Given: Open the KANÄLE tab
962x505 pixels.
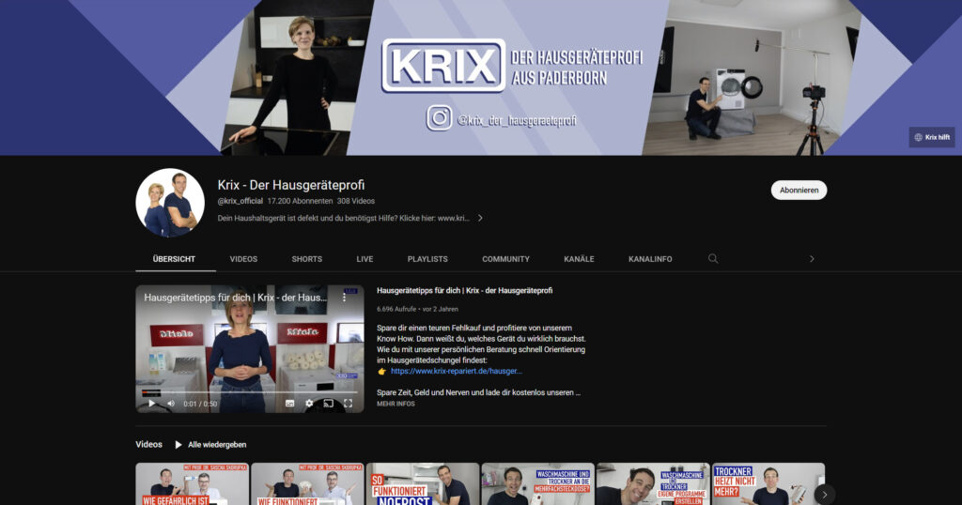Looking at the screenshot, I should click(579, 259).
